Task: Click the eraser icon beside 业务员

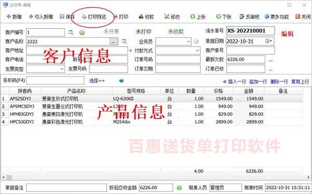Action: click(196, 41)
